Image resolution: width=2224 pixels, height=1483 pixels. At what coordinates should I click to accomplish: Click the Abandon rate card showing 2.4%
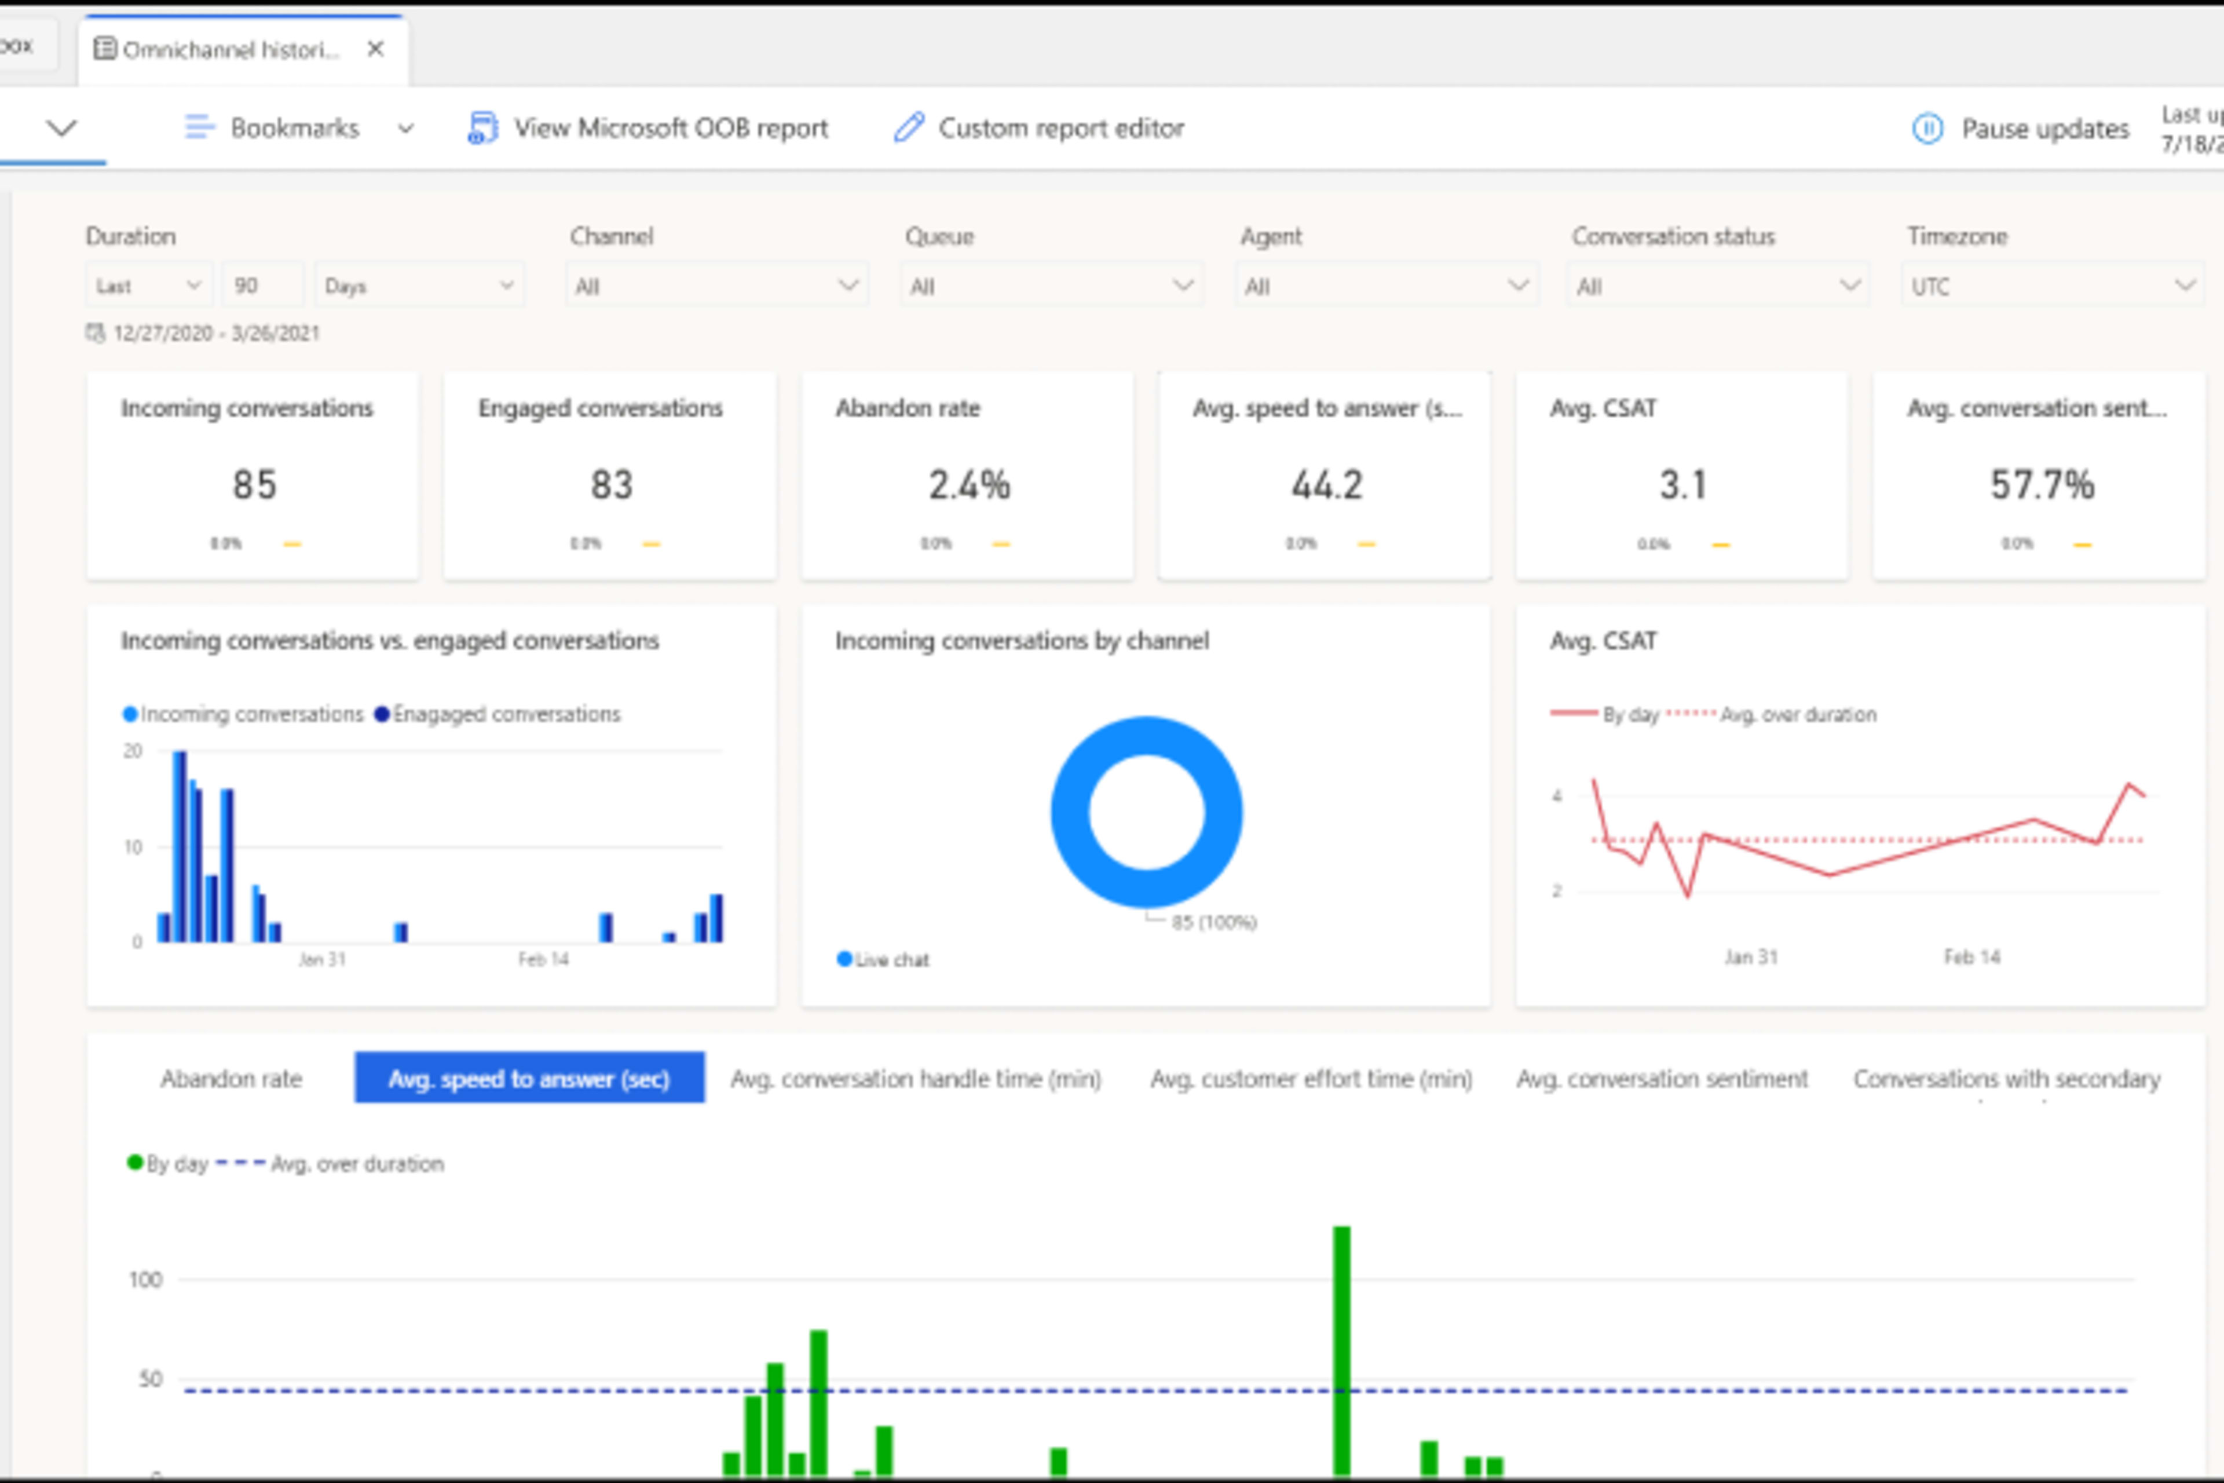pos(967,476)
